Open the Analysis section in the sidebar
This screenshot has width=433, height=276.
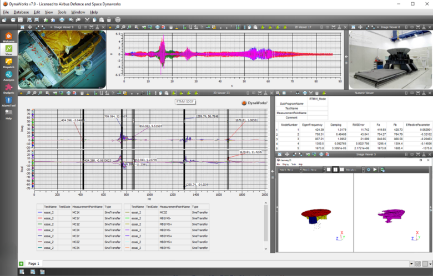[x=8, y=76]
